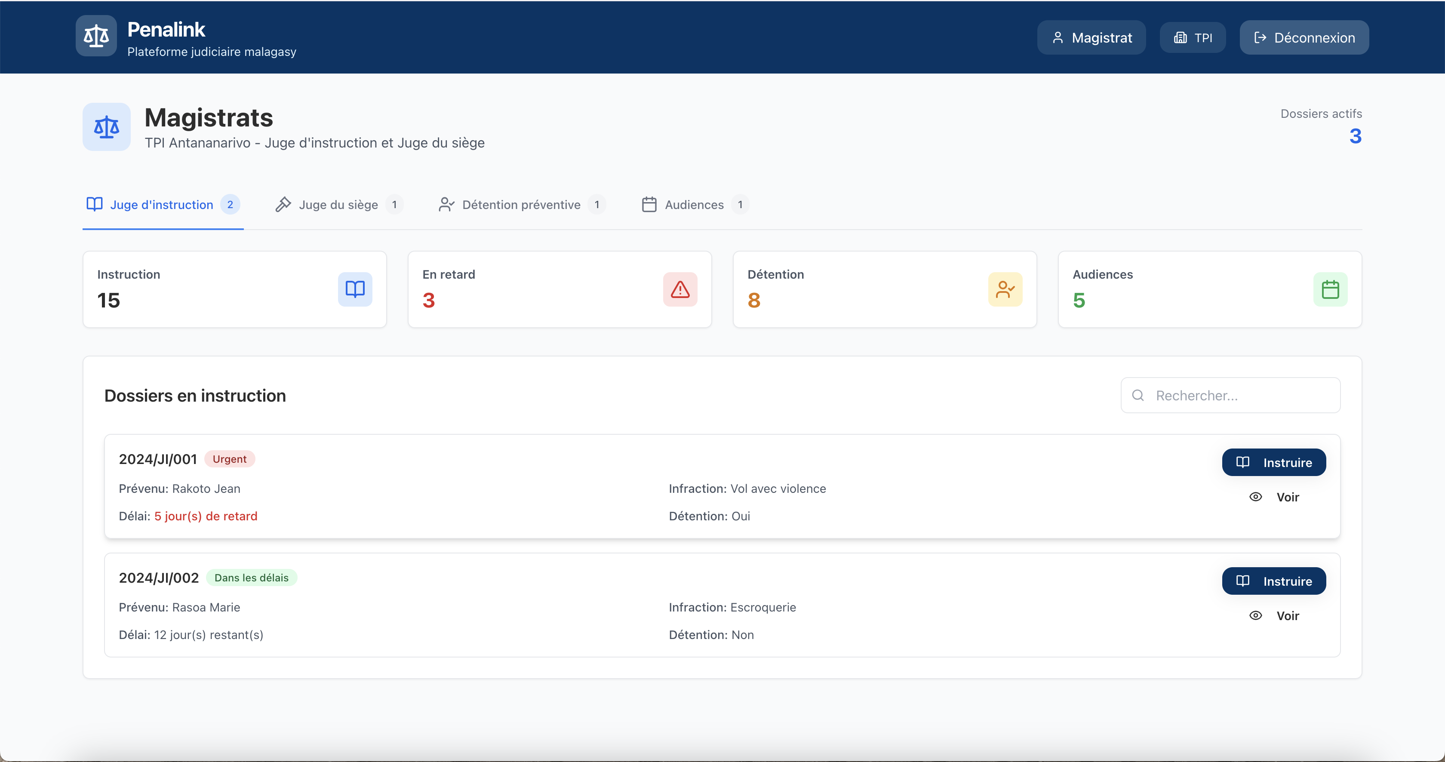Click the Urgent badge on 2024/JI/001

click(x=229, y=459)
